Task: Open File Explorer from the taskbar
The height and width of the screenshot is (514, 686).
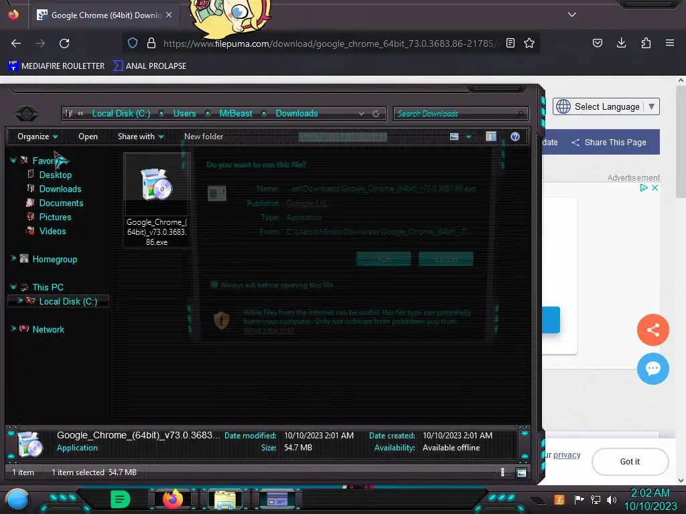Action: (225, 499)
